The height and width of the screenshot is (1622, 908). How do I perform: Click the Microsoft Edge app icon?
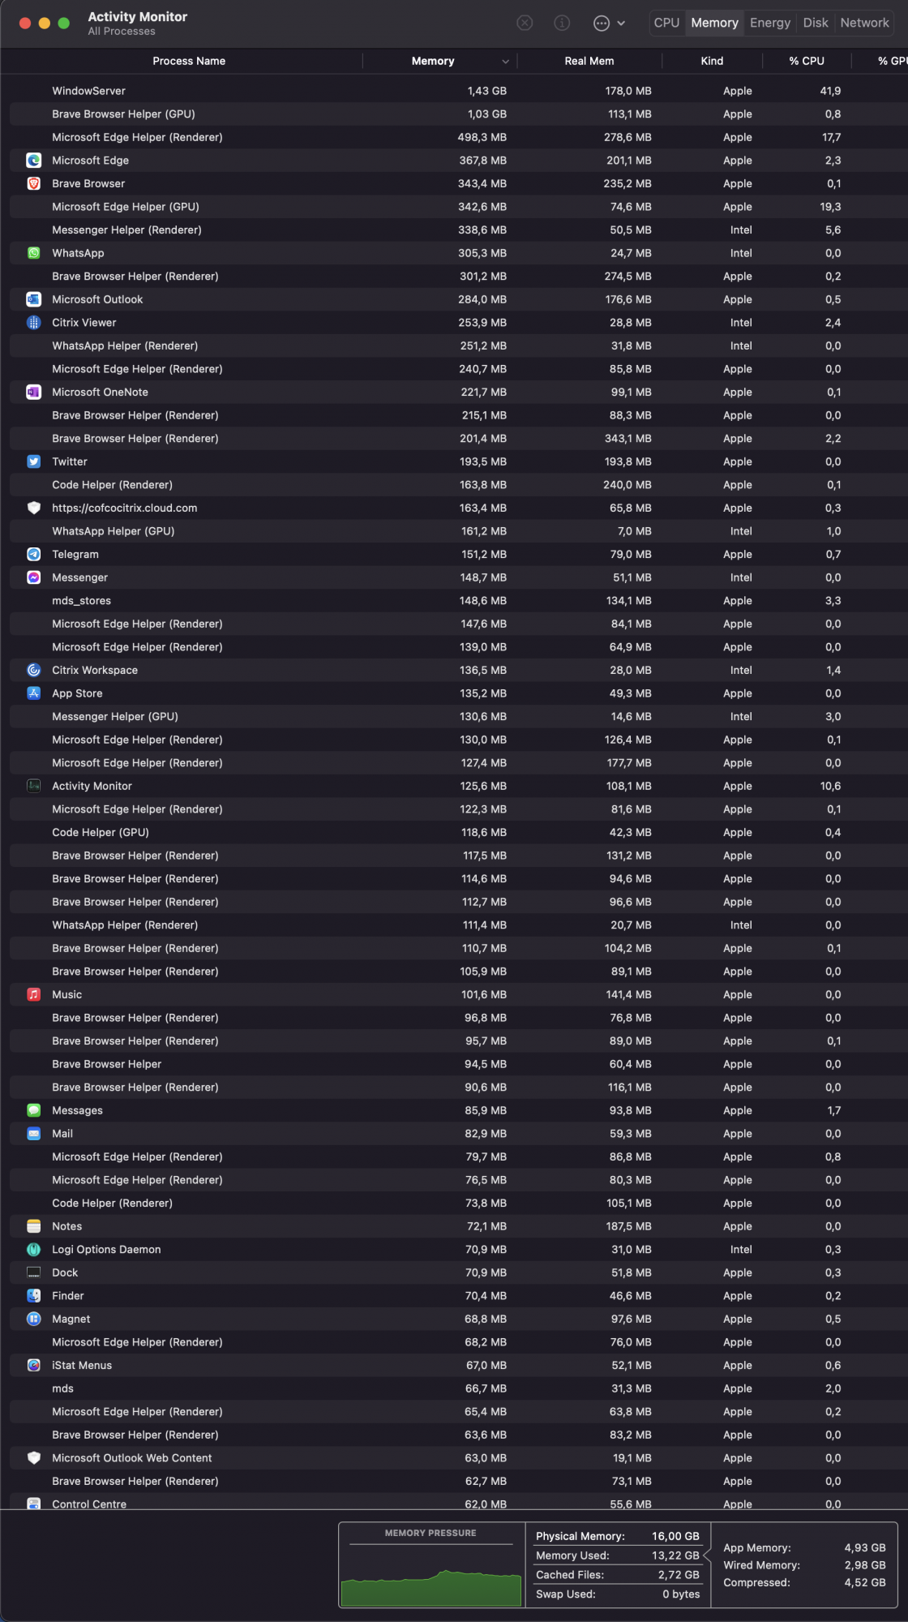pos(33,161)
